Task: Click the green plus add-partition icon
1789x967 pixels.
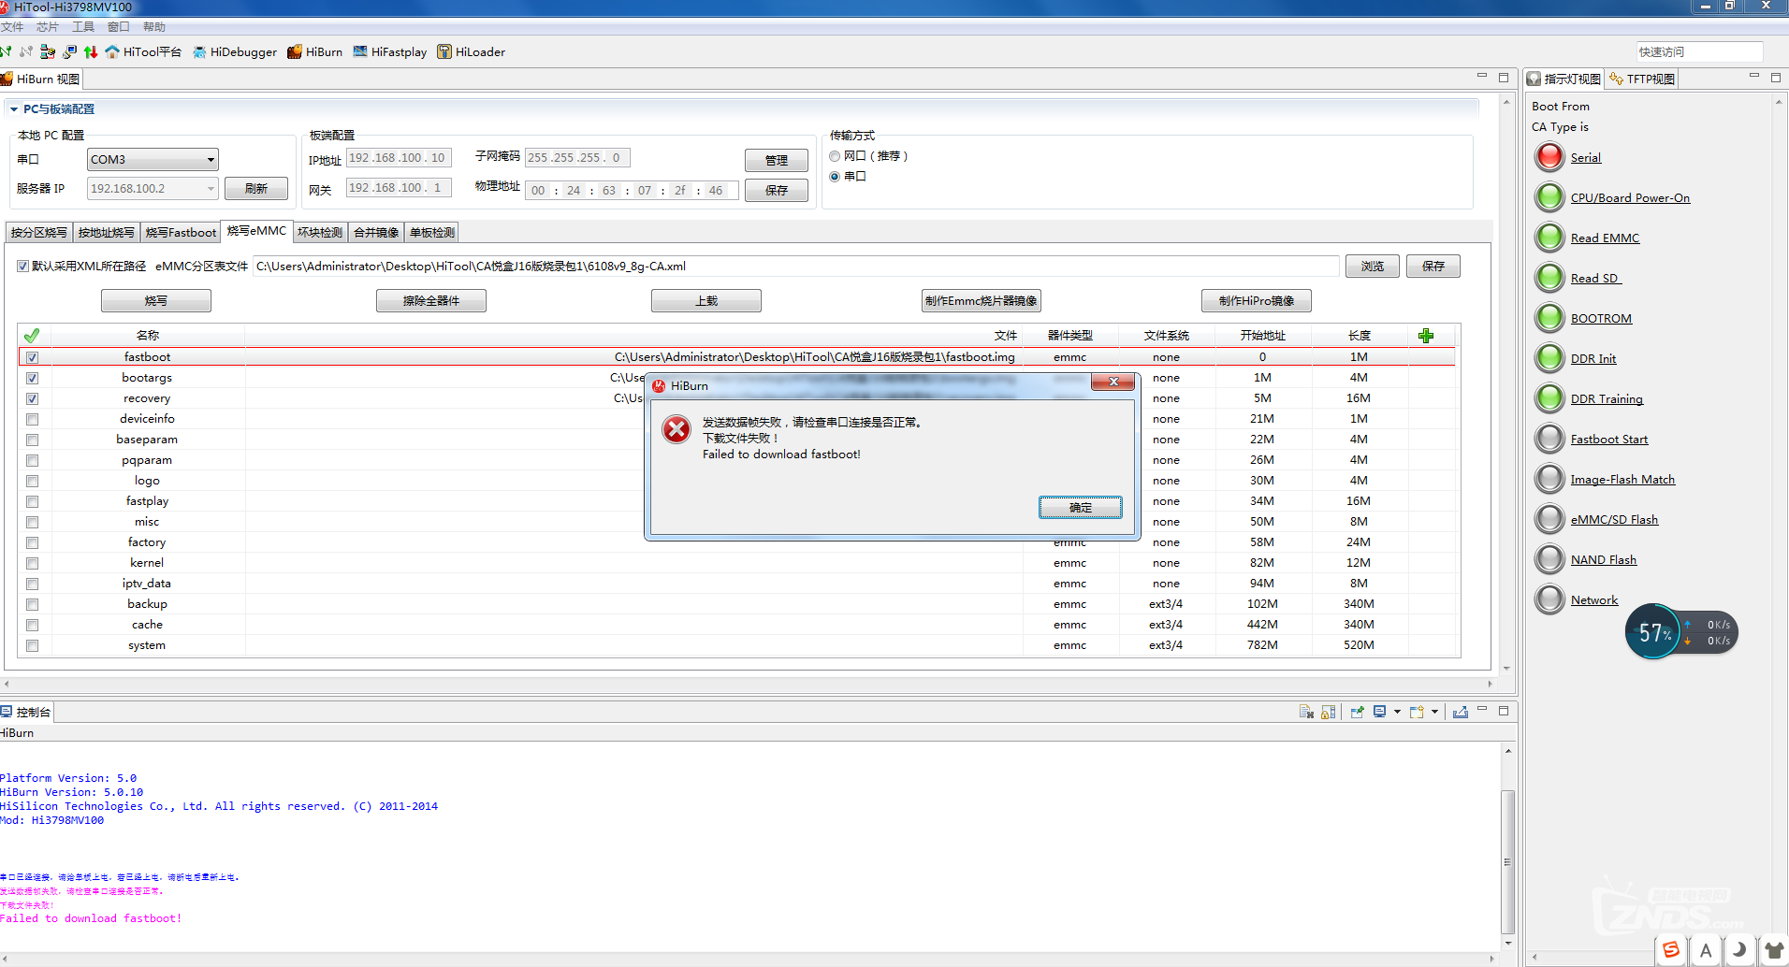Action: click(1426, 336)
